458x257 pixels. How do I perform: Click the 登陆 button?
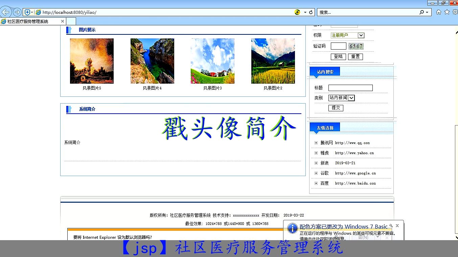pyautogui.click(x=338, y=57)
